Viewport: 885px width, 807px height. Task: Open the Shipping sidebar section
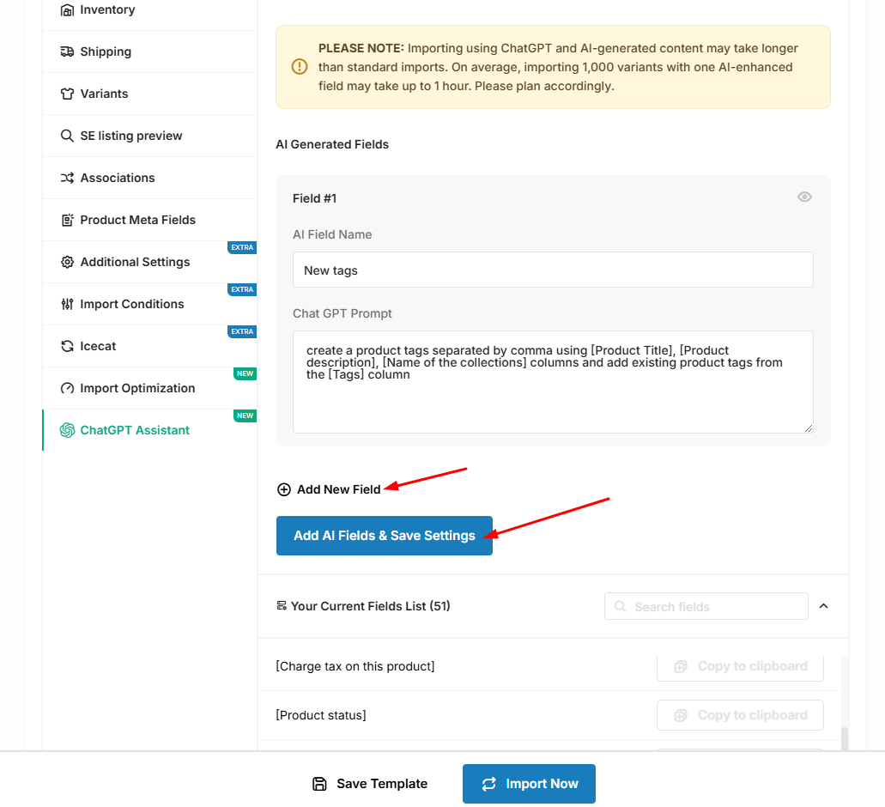(x=149, y=52)
